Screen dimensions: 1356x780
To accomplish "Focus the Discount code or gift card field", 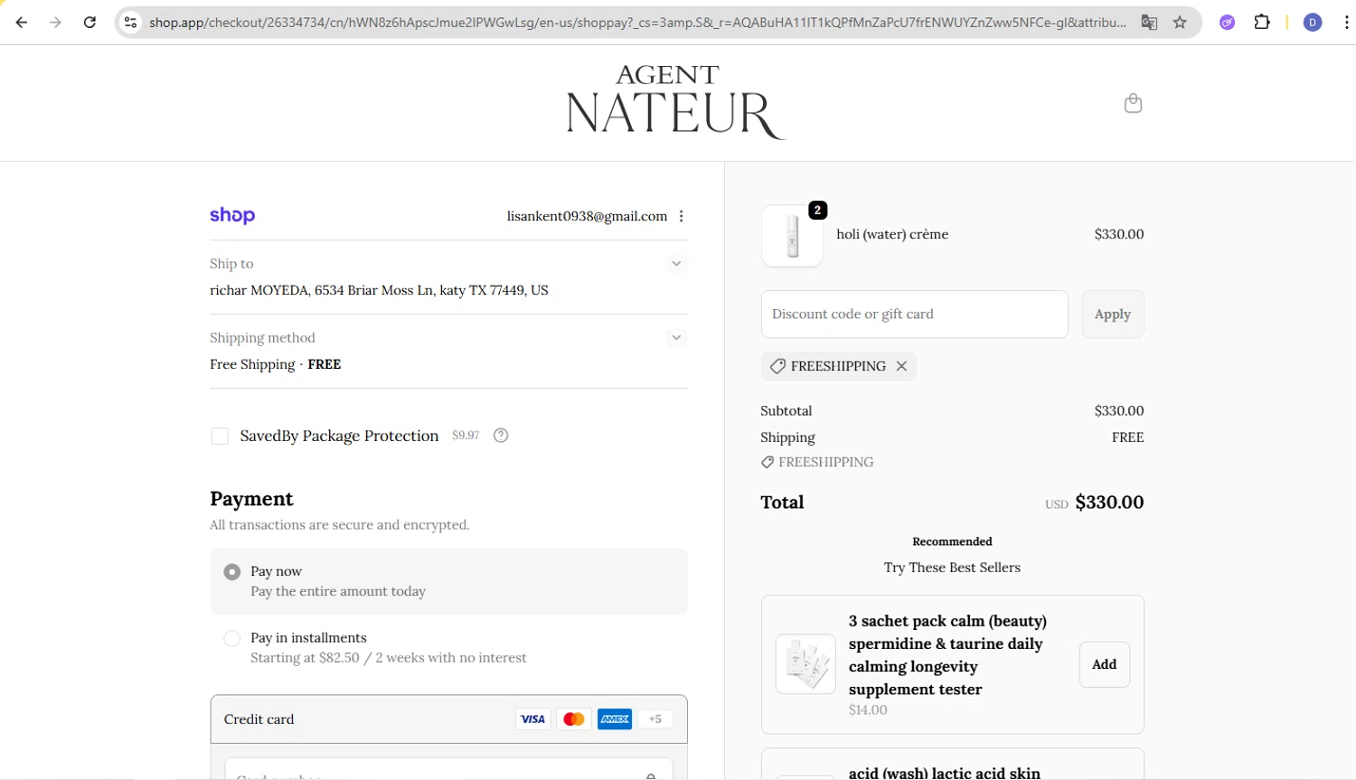I will coord(915,315).
